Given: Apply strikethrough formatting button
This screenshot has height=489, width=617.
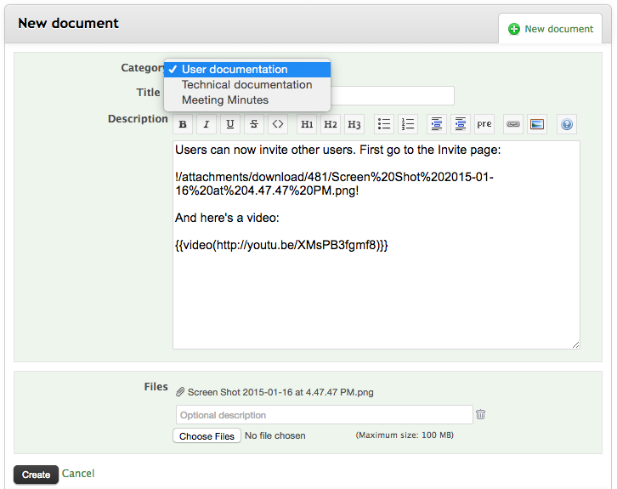Looking at the screenshot, I should pos(254,124).
